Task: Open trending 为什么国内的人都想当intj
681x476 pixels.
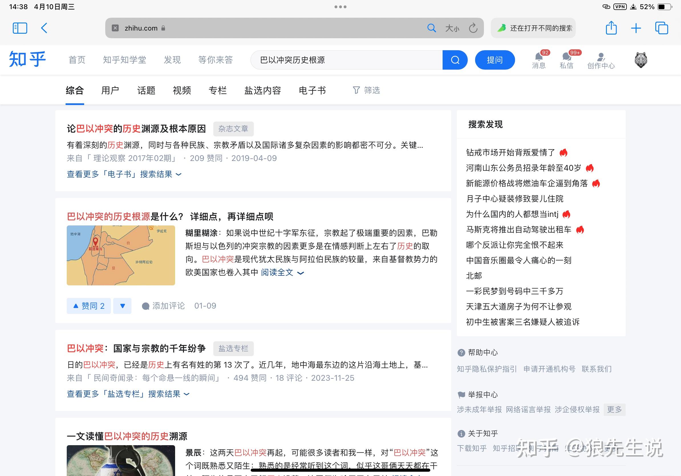Action: (512, 214)
